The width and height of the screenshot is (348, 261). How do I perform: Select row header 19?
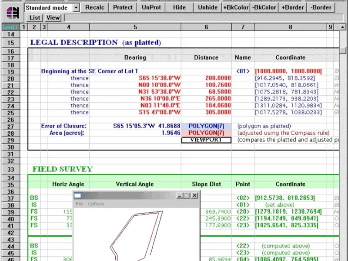(10, 72)
